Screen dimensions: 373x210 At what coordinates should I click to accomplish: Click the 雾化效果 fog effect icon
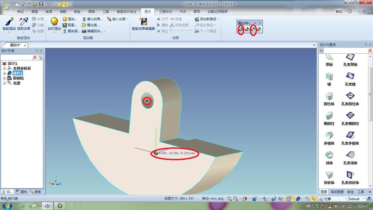85,19
